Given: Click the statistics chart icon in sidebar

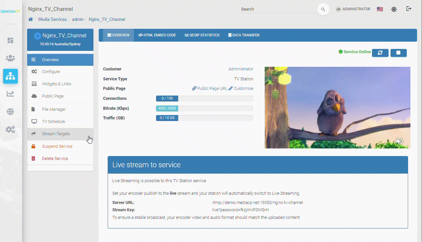Looking at the screenshot, I should pos(11,94).
